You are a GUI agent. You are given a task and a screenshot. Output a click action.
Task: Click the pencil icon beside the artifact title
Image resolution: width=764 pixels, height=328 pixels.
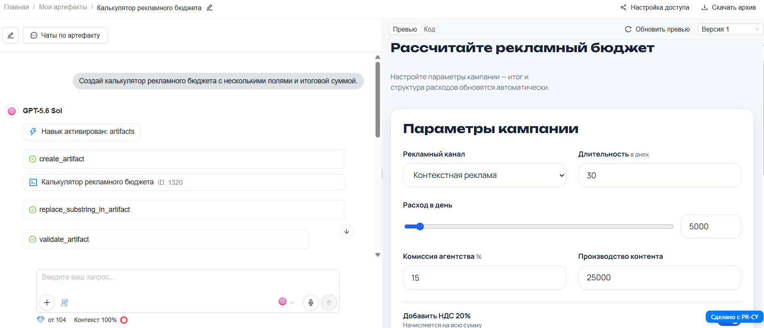pos(209,8)
